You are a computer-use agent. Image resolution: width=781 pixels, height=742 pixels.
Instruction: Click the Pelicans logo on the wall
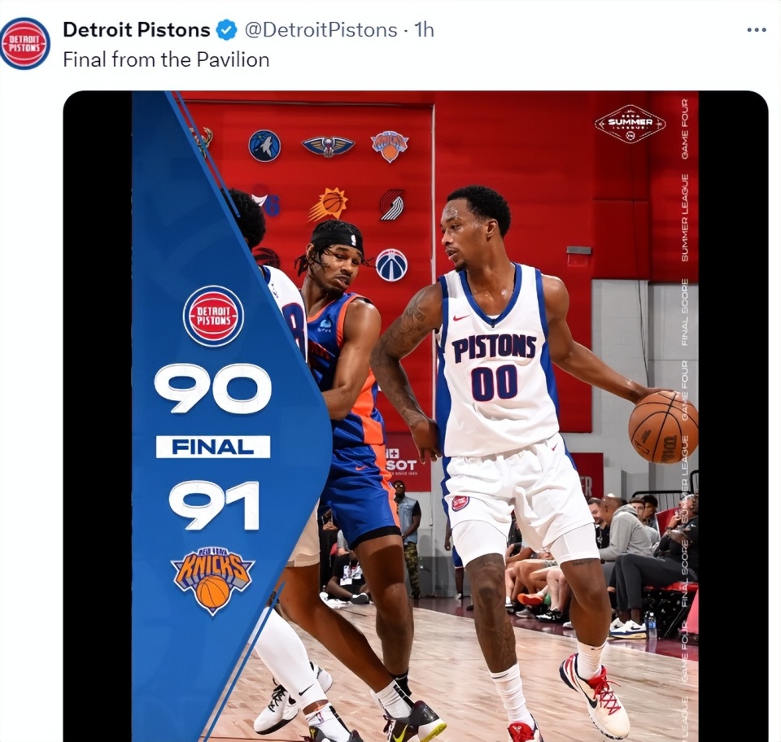click(328, 146)
